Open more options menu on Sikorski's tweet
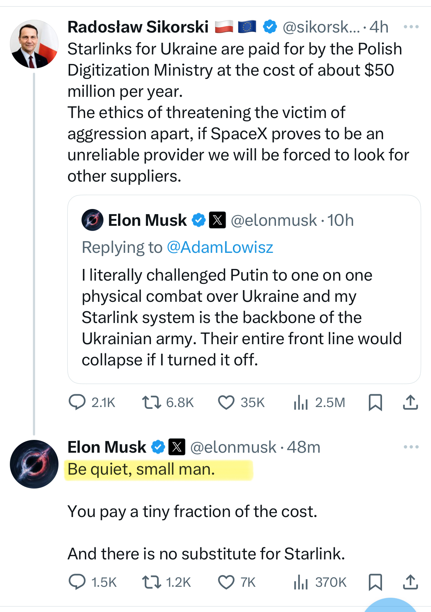Screen dimensions: 431x612 tap(411, 27)
